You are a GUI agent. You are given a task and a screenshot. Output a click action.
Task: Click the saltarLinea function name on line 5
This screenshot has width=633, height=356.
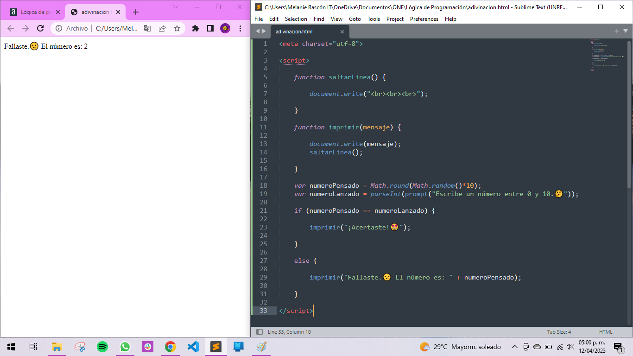coord(349,77)
